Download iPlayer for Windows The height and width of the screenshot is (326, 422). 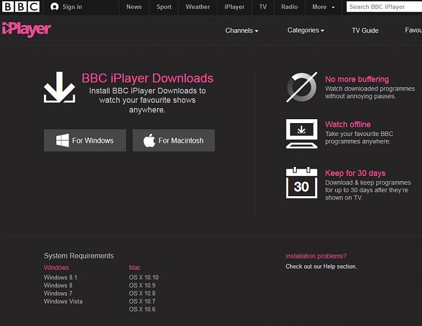[85, 141]
